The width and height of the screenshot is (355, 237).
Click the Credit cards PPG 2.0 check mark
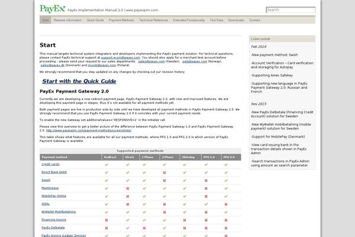[226, 165]
